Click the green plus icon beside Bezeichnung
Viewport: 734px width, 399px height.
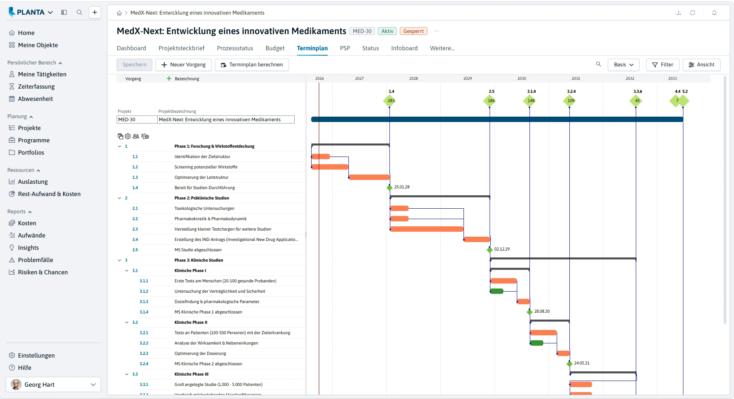(169, 78)
